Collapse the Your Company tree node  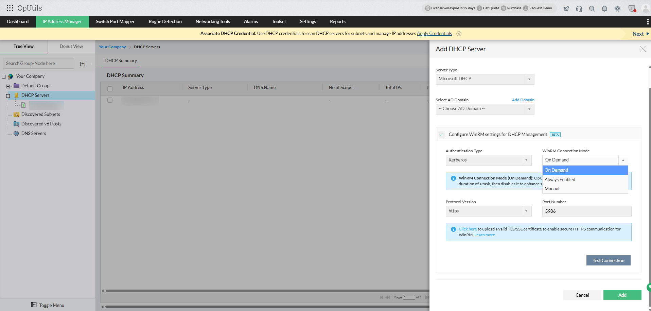(4, 77)
